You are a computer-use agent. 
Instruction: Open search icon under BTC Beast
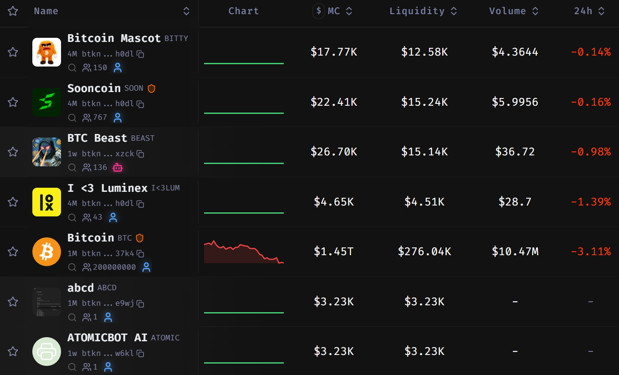tap(72, 168)
